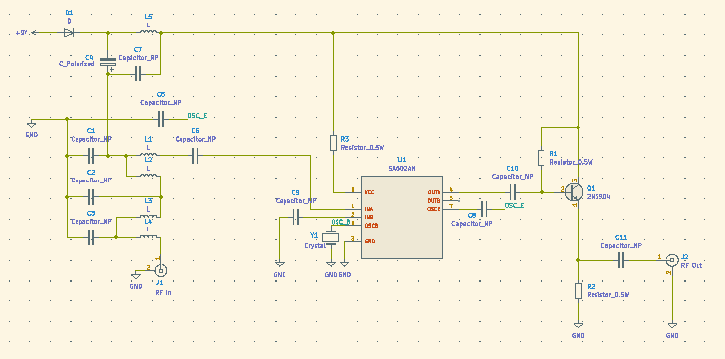Select the C4 polarized capacitor symbol
This screenshot has height=359, width=725.
click(108, 63)
